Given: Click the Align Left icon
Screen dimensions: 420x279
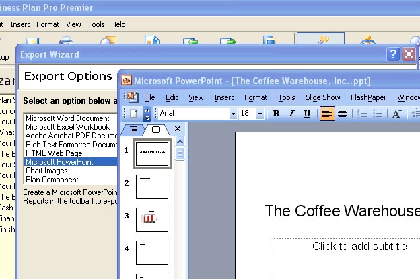Looking at the screenshot, I should [327, 114].
